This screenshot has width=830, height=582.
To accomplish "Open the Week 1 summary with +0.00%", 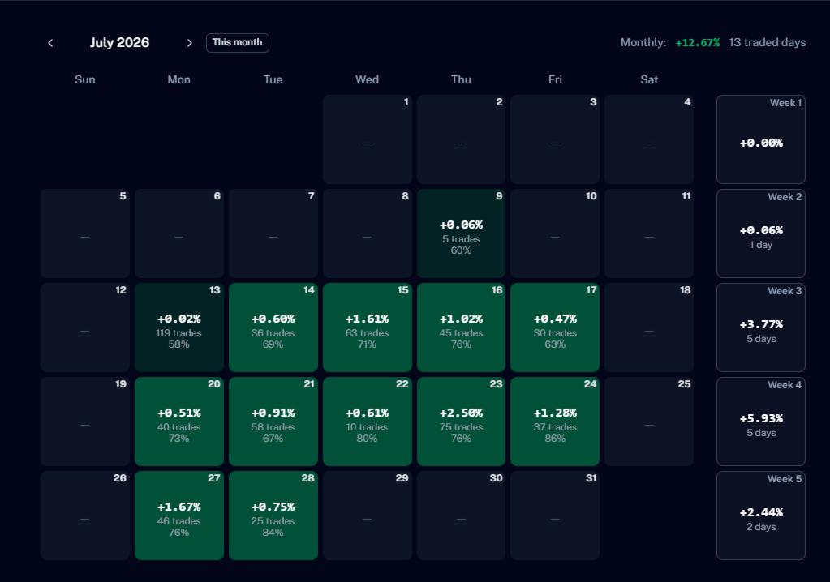I will 761,139.
